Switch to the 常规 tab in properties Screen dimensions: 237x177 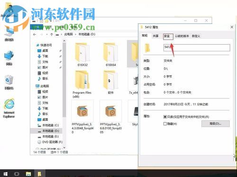(x=145, y=36)
